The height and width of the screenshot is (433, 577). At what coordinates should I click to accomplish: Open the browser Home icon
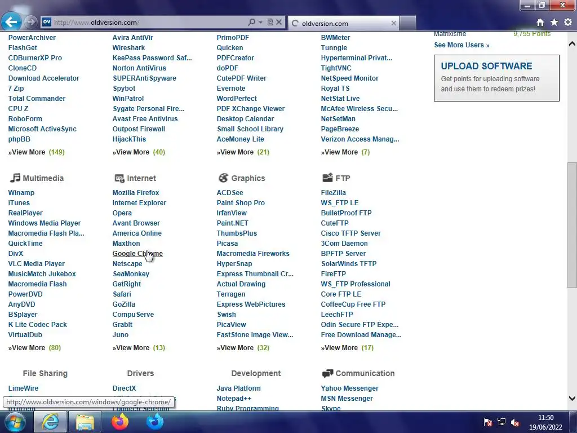click(x=540, y=23)
